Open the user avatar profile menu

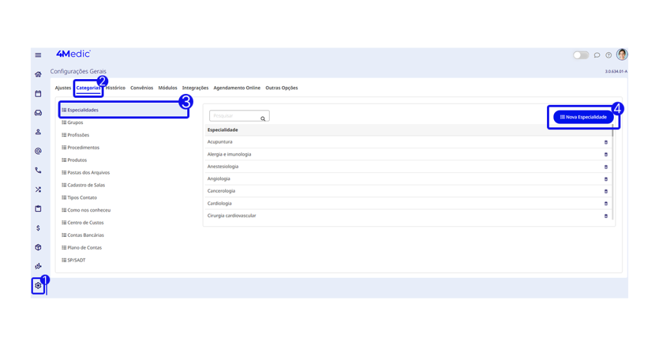coord(622,55)
